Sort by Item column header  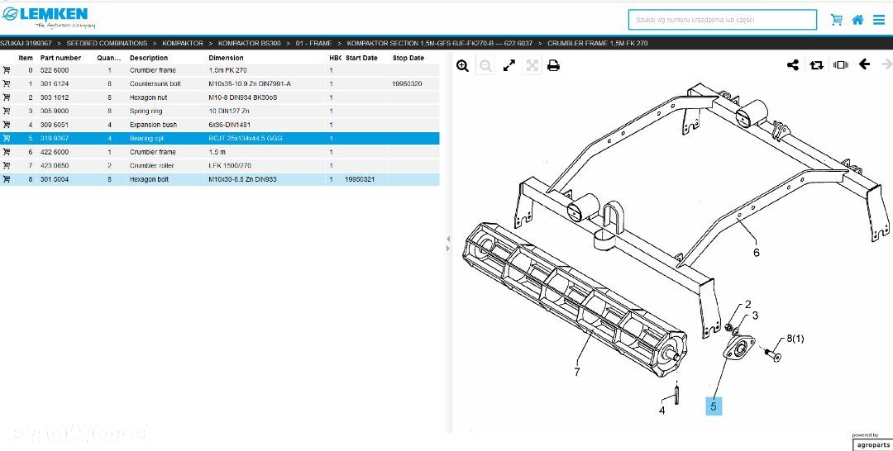(26, 58)
